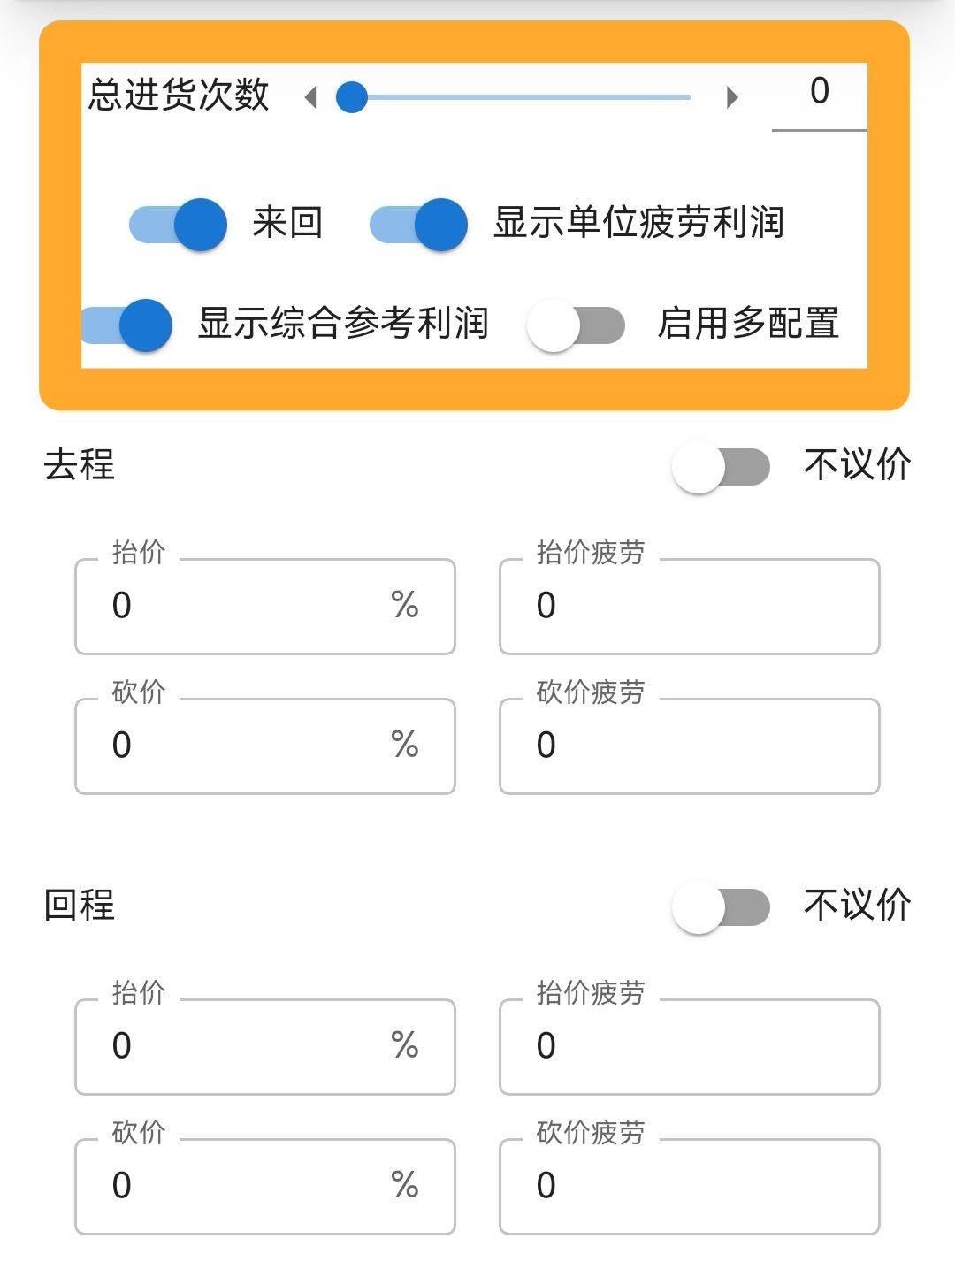Enable 不议价 for the 回程 section

[x=721, y=907]
